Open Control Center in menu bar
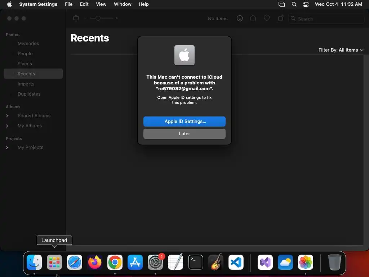The width and height of the screenshot is (369, 277). [306, 4]
